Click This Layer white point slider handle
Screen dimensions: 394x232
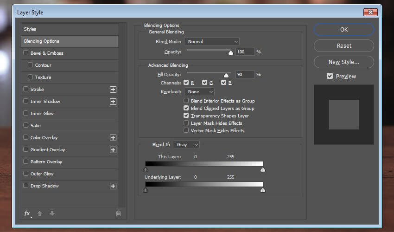[263, 170]
